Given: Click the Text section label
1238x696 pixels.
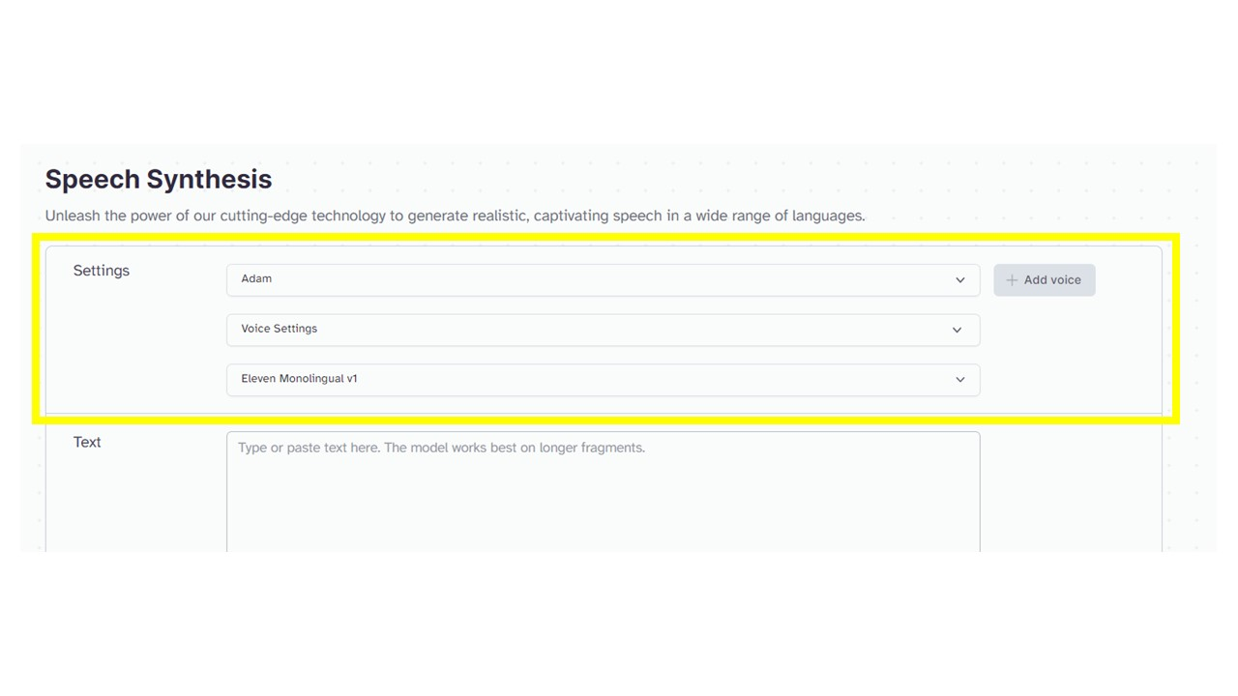Looking at the screenshot, I should [87, 442].
